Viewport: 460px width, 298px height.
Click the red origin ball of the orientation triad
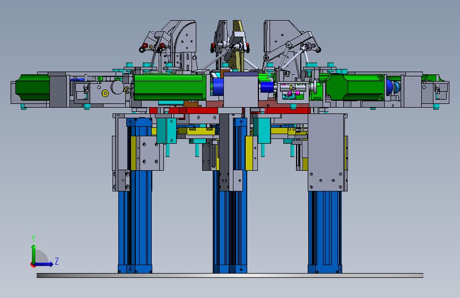pos(32,265)
